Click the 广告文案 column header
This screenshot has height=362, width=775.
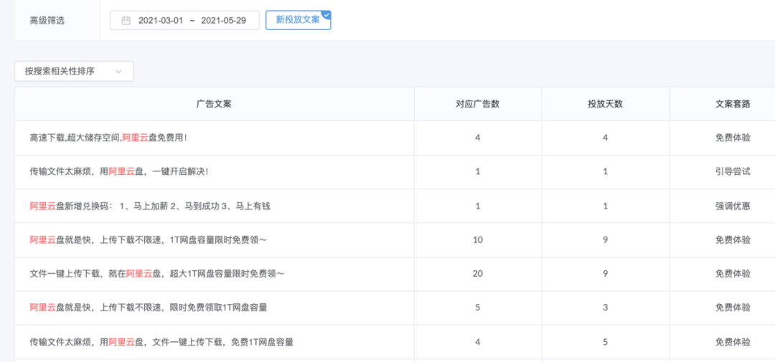(214, 104)
